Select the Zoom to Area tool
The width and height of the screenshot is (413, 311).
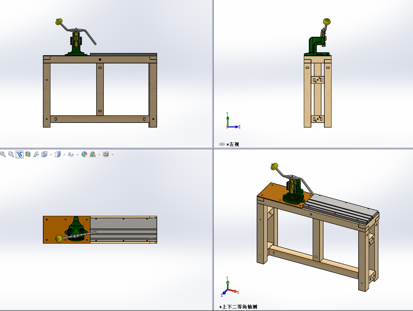11,154
